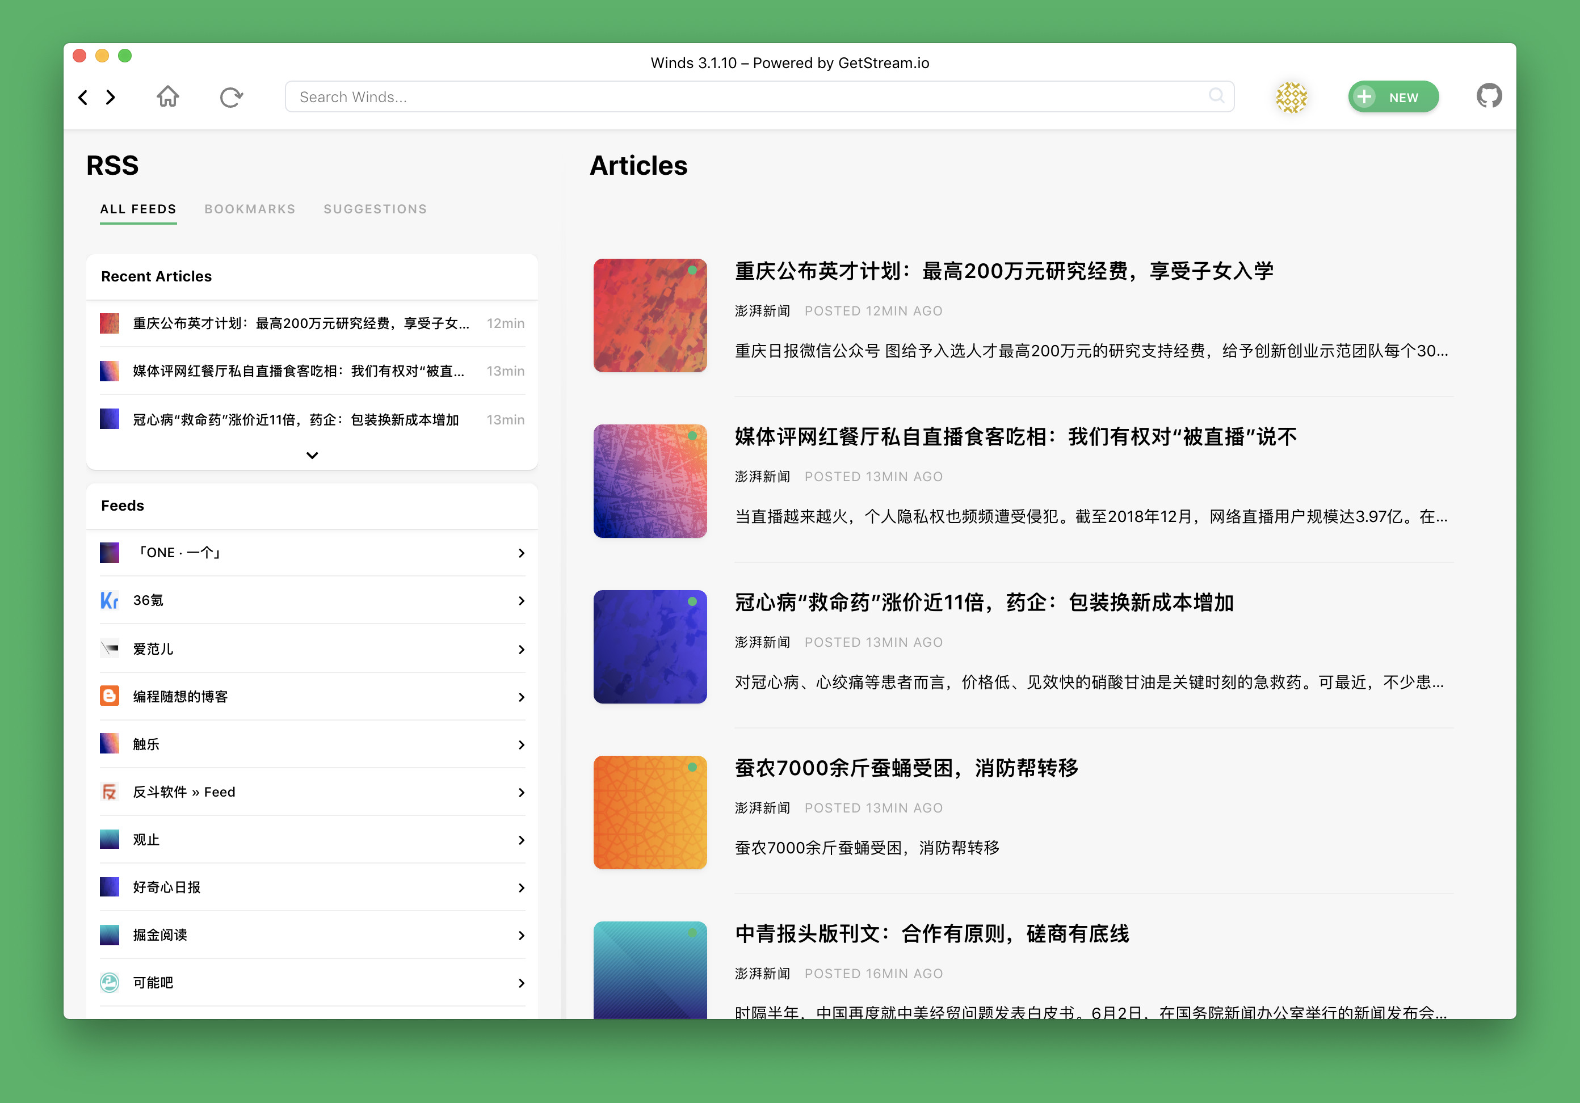Toggle the unread dot on the 重庆公布英才计划 article
This screenshot has width=1580, height=1103.
(692, 271)
